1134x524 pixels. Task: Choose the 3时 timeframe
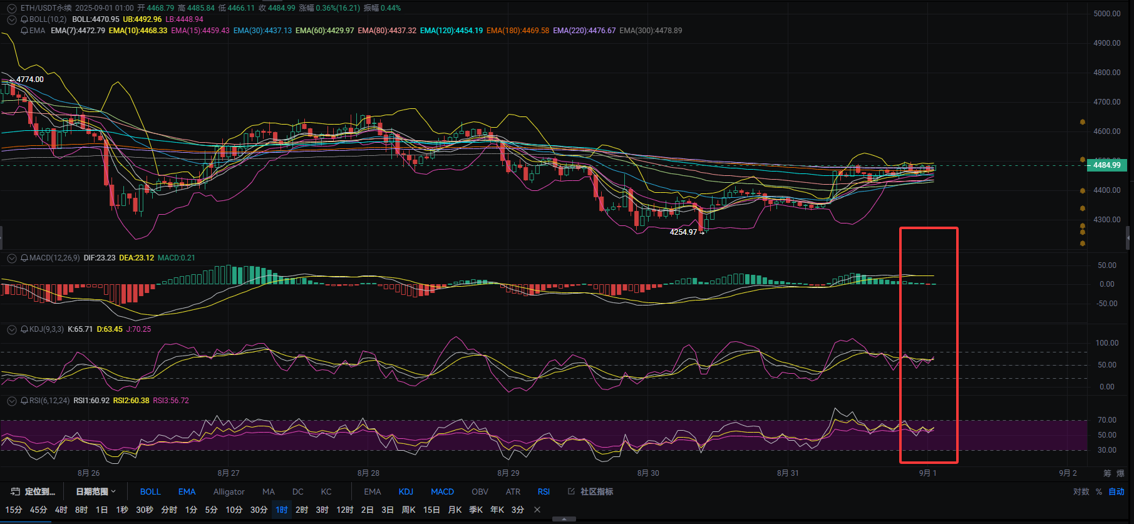pyautogui.click(x=322, y=510)
